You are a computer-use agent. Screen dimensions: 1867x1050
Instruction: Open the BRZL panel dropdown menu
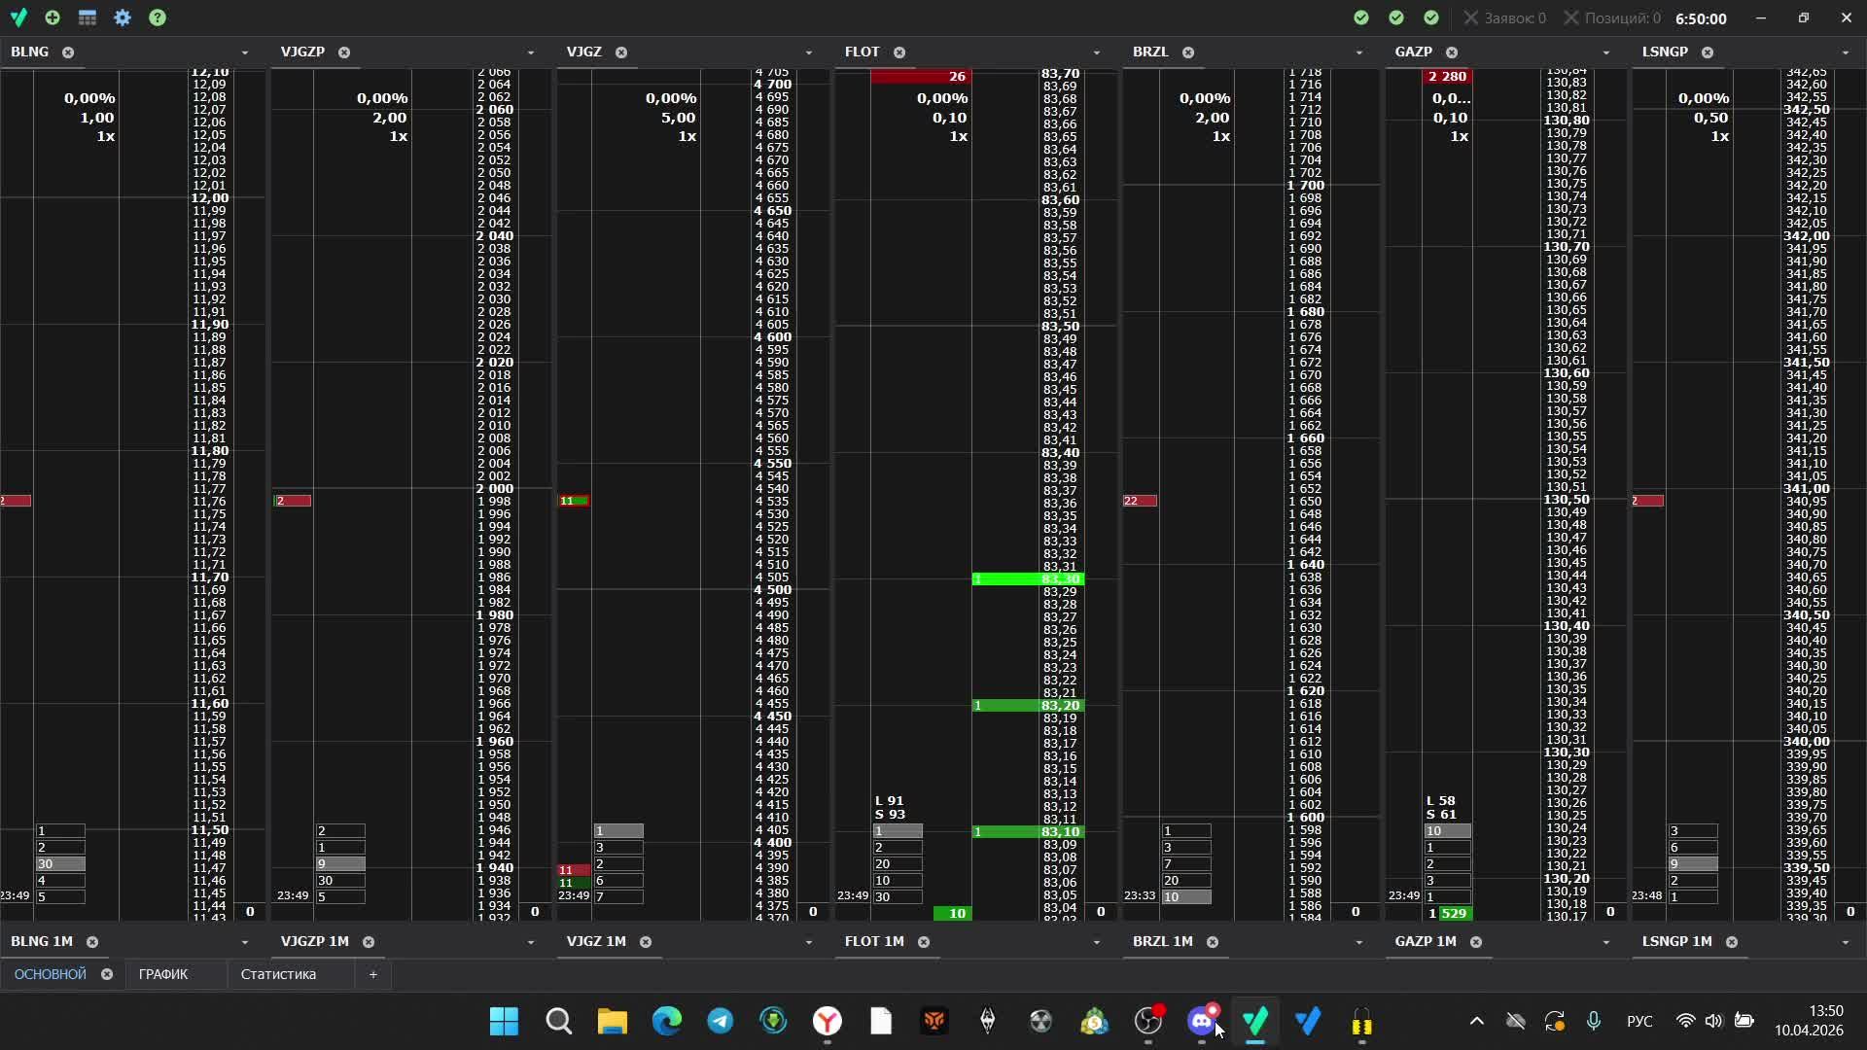coord(1359,52)
